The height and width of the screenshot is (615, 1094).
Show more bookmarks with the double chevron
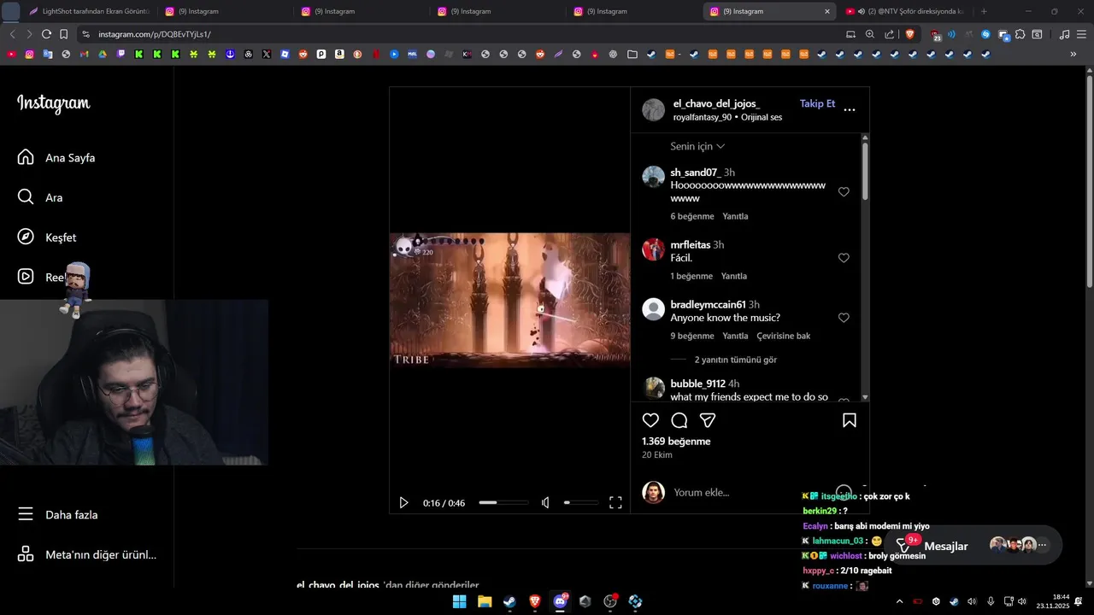[x=1073, y=54]
